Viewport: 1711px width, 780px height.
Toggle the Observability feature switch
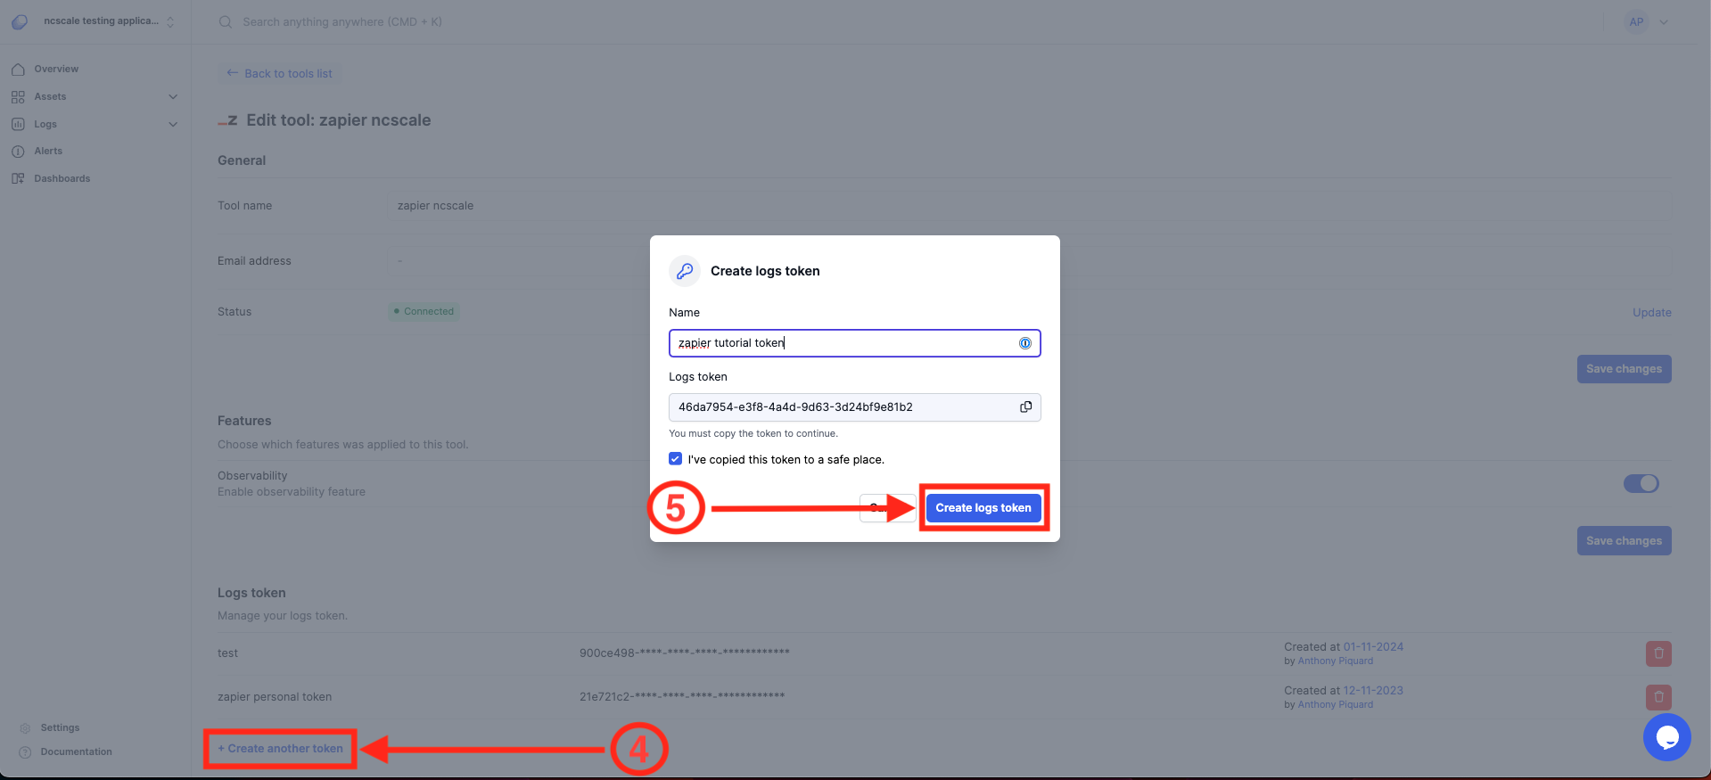pyautogui.click(x=1641, y=483)
